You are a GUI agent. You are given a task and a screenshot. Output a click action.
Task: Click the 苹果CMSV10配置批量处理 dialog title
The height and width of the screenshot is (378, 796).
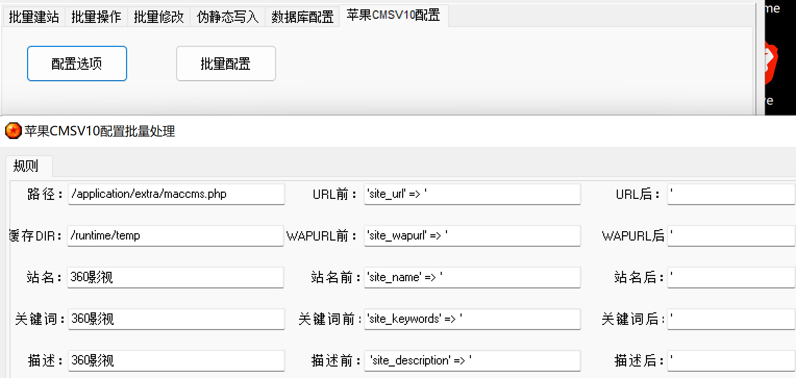pyautogui.click(x=100, y=131)
